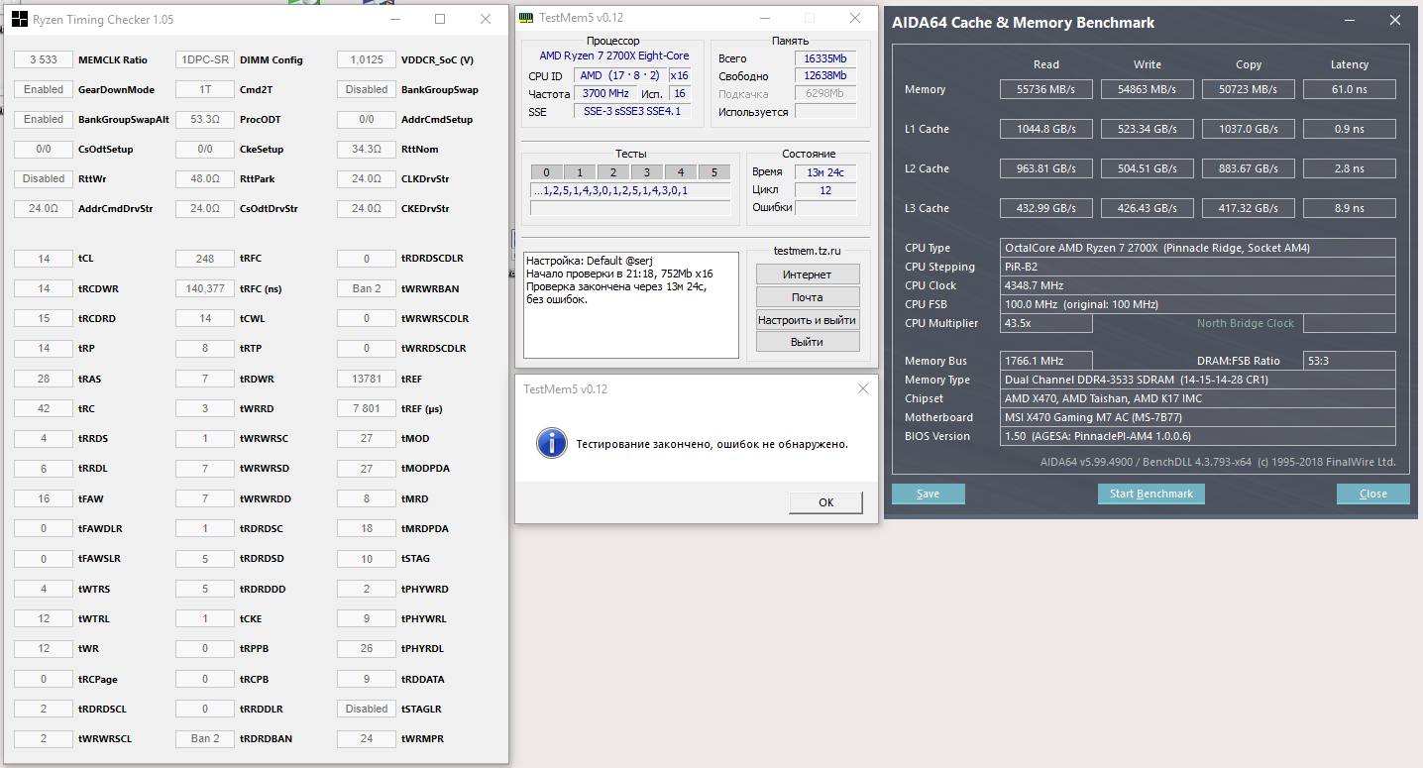This screenshot has width=1423, height=768.
Task: Click the tRFC value 248
Action: (x=205, y=259)
